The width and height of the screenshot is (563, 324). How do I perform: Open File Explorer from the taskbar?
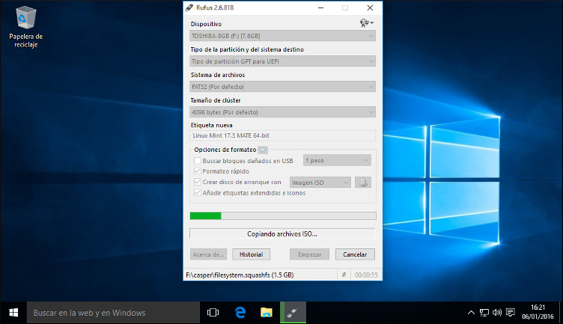(x=267, y=313)
